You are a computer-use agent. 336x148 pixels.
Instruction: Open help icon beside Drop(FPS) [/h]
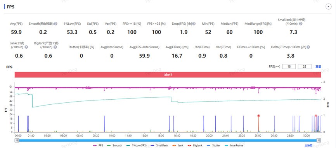pos(194,24)
